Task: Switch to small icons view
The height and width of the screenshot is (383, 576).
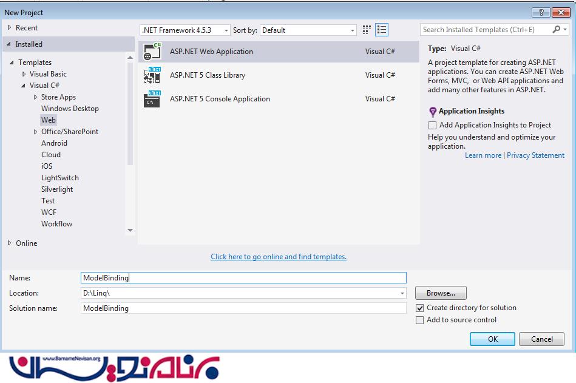Action: point(367,30)
